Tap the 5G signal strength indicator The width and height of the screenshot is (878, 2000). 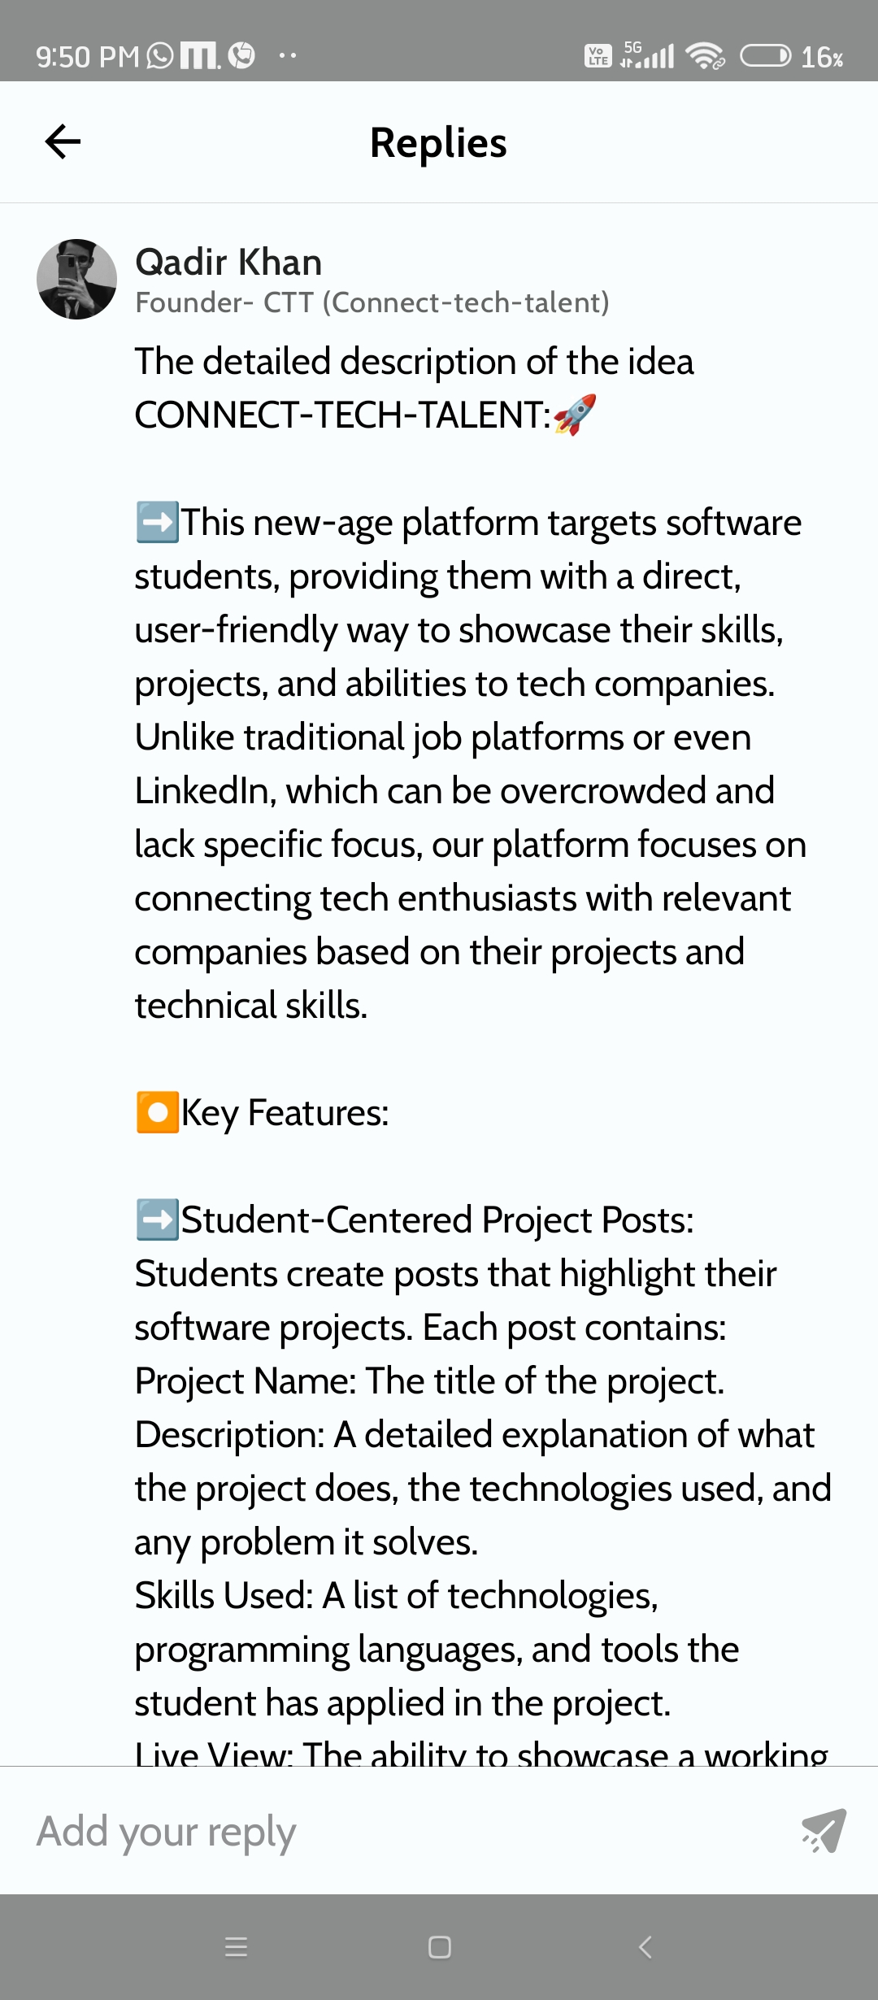(x=647, y=55)
